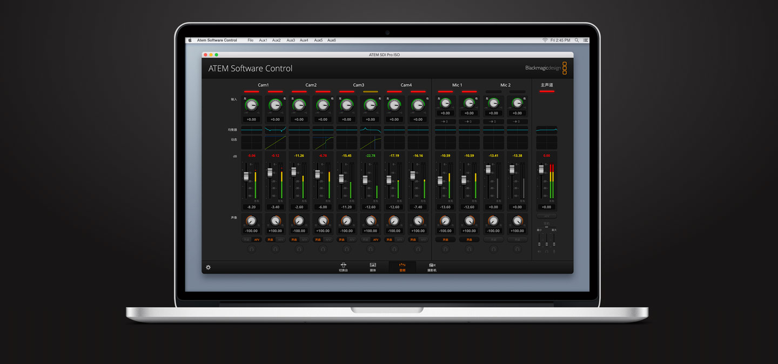Click the Cam3 right channel equalizer curve
This screenshot has height=364, width=778.
pos(371,130)
